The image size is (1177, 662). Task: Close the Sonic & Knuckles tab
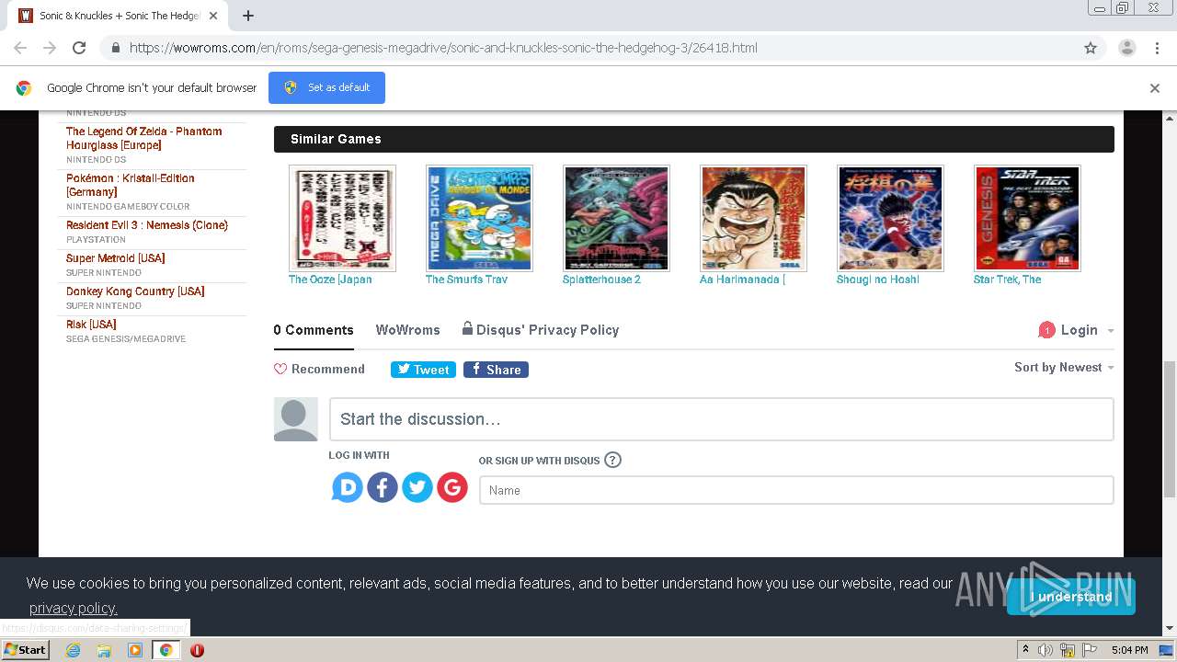click(x=213, y=16)
